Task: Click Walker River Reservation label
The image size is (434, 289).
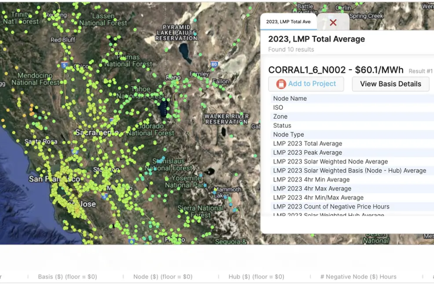Action: click(226, 119)
